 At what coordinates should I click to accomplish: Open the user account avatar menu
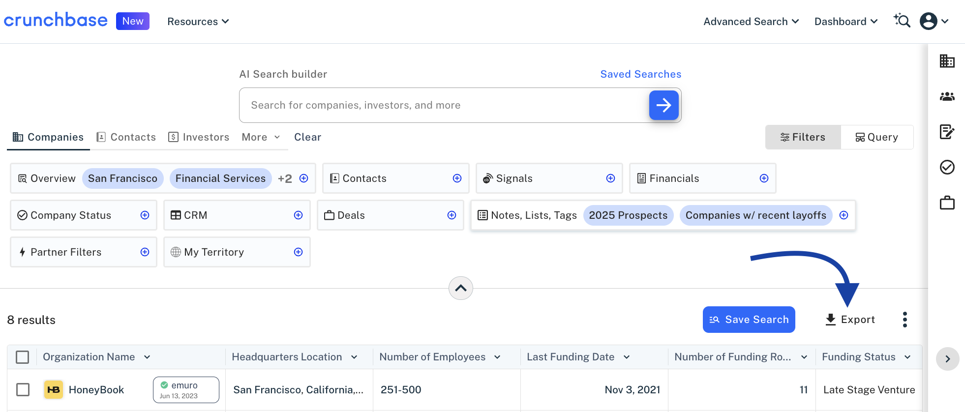[934, 21]
